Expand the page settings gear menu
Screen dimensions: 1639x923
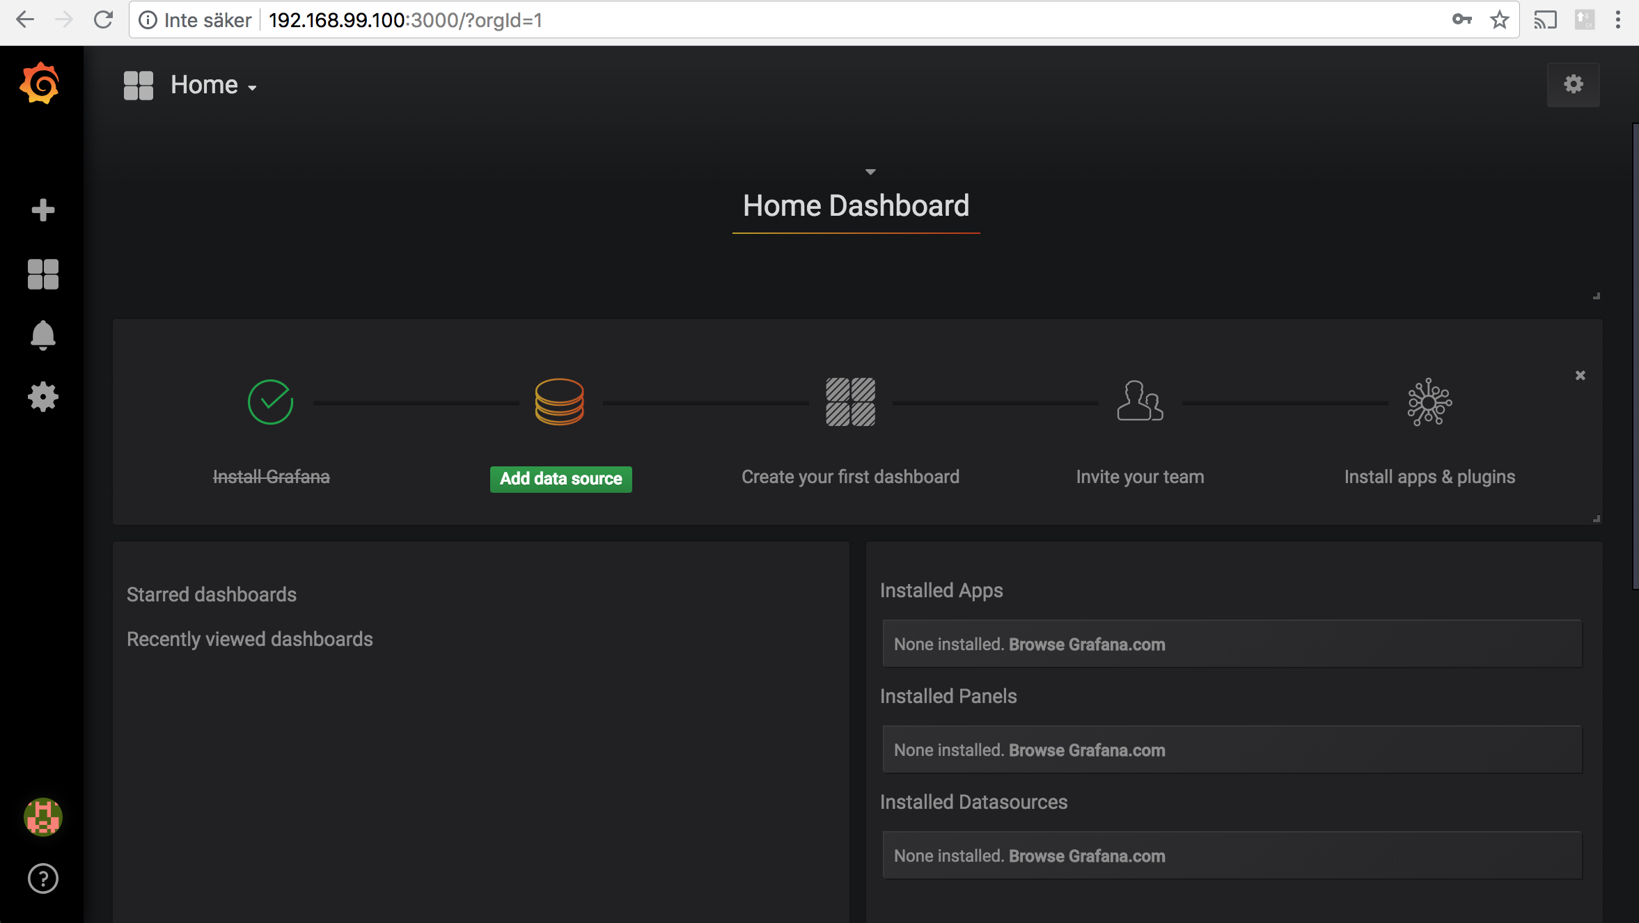[x=1573, y=84]
